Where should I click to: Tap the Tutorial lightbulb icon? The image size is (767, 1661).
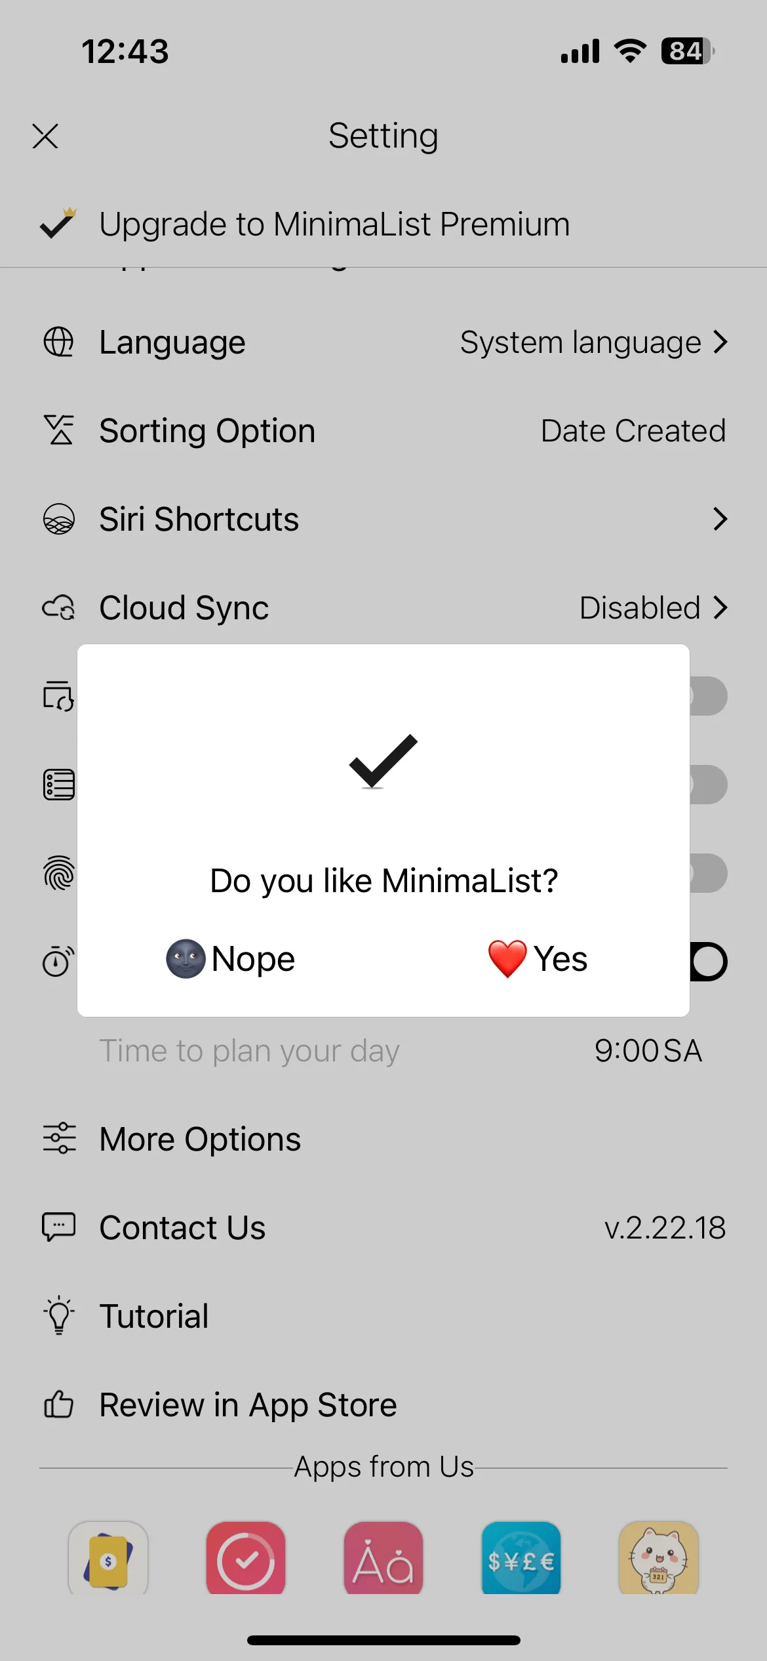59,1315
